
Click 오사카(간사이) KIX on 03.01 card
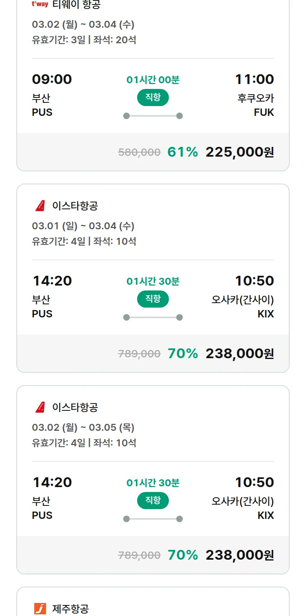pos(243,306)
